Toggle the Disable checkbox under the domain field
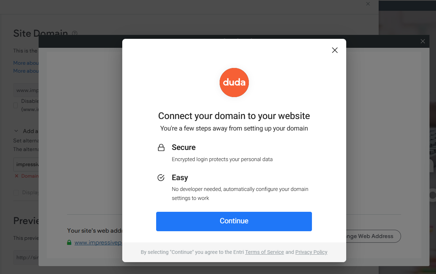The width and height of the screenshot is (436, 274). (x=16, y=105)
